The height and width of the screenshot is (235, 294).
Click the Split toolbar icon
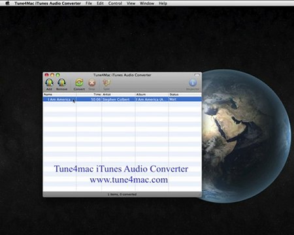(x=106, y=83)
